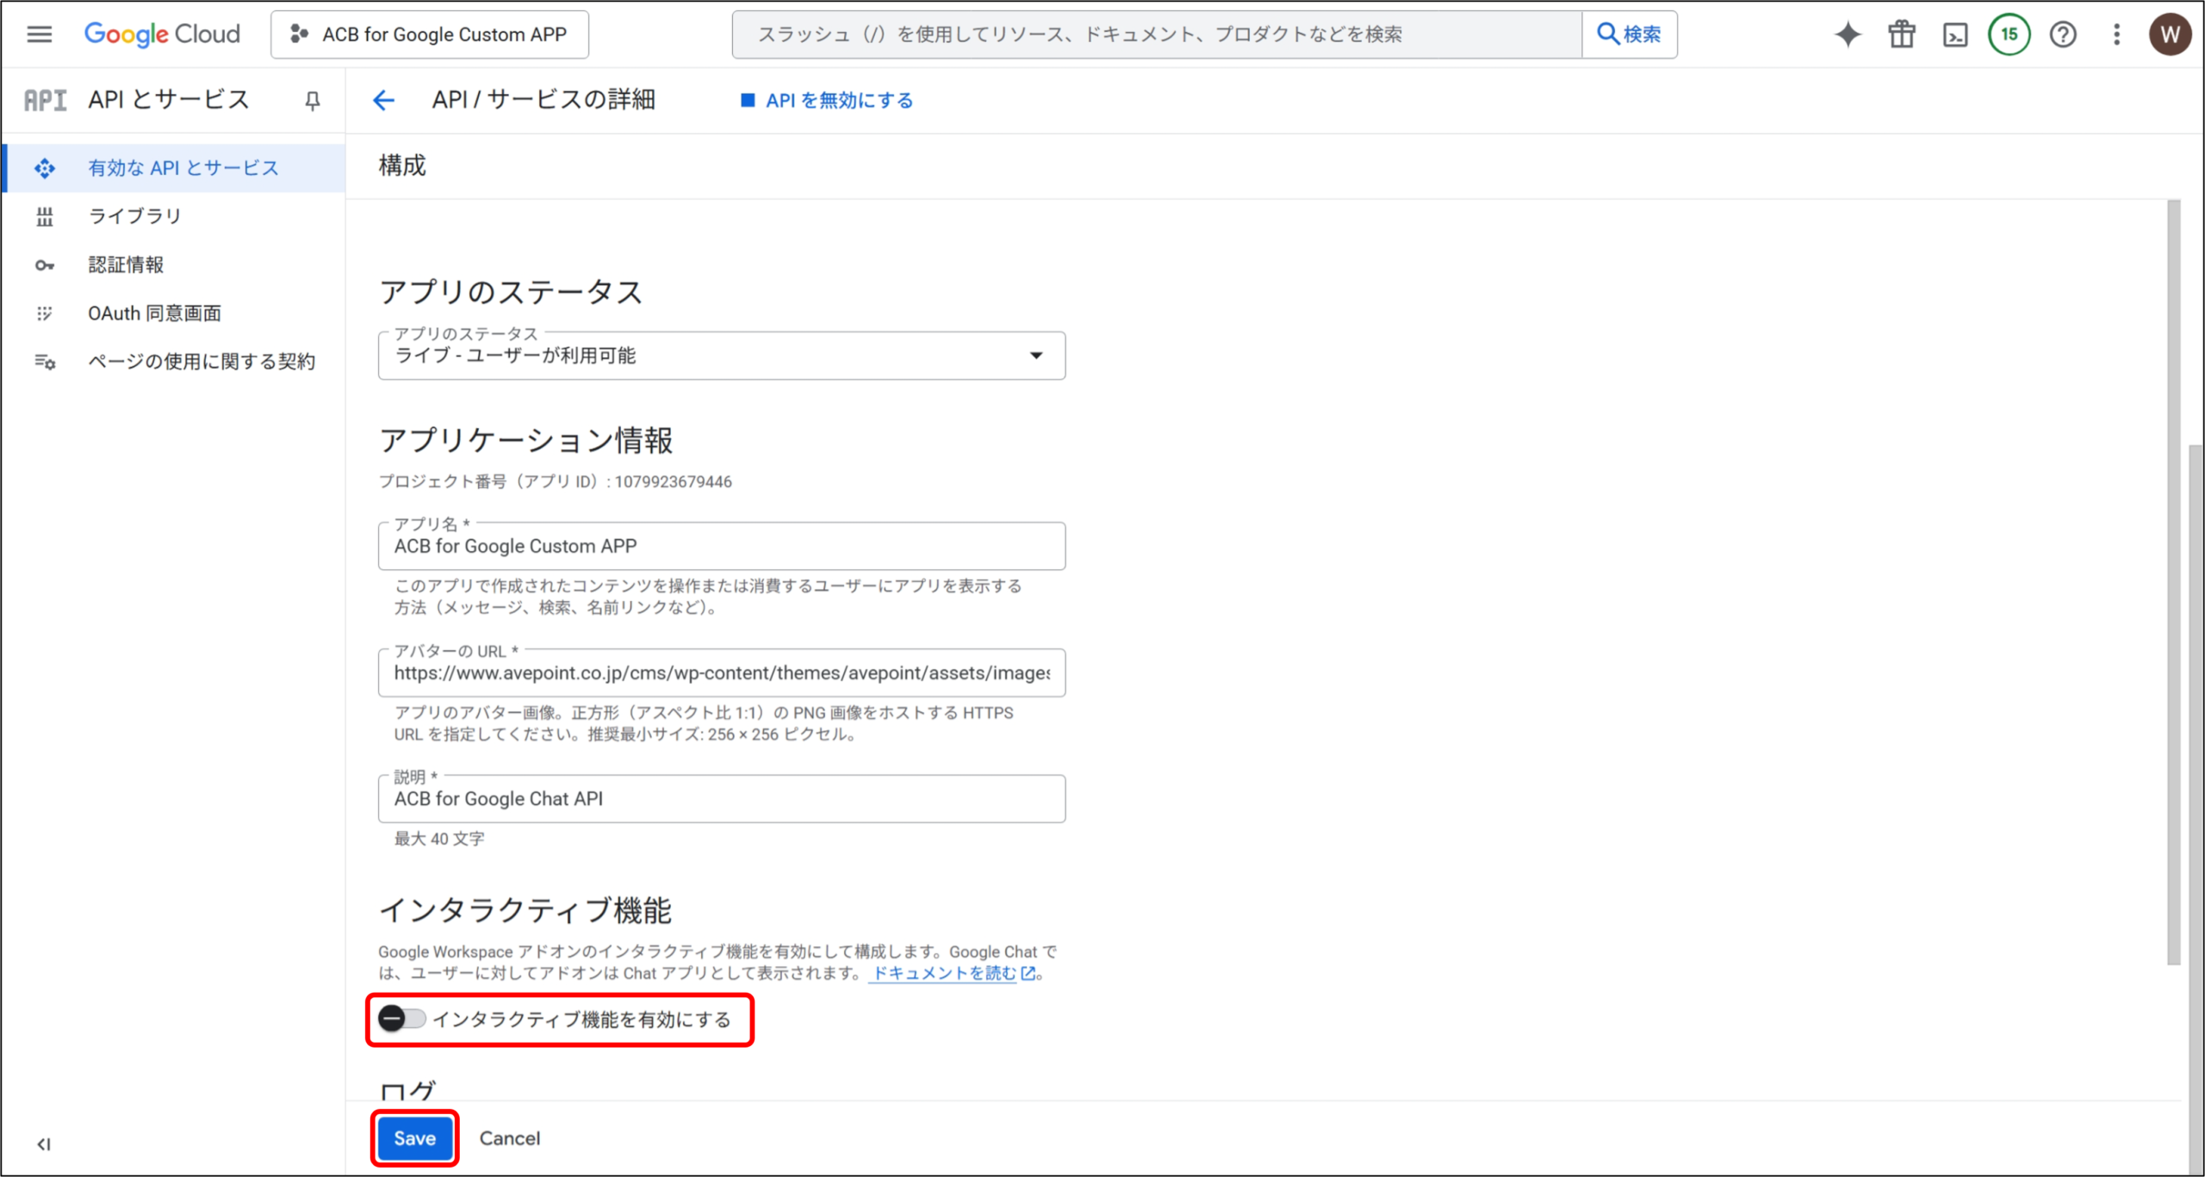Go to OAuth 同意画面 menu item
2205x1177 pixels.
tap(154, 313)
